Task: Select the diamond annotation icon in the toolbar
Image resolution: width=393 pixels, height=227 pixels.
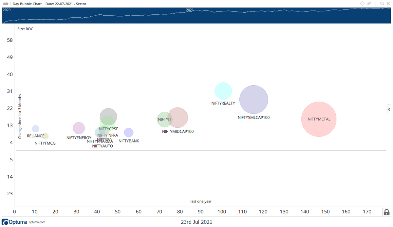Action: tap(362, 3)
